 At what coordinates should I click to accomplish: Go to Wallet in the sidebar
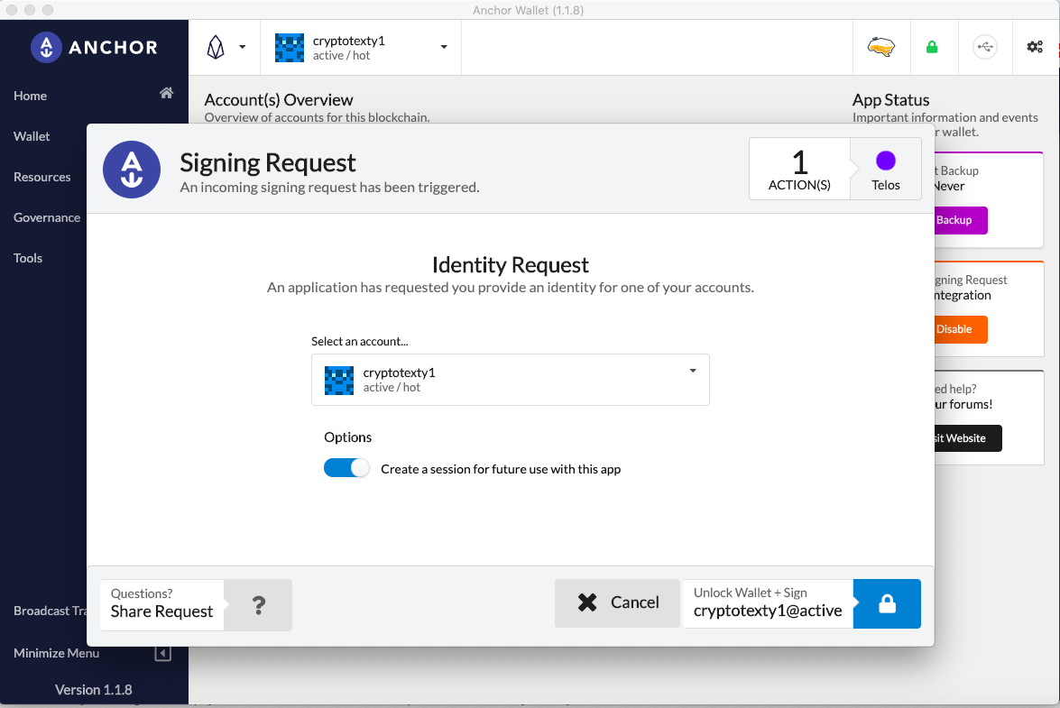click(31, 136)
